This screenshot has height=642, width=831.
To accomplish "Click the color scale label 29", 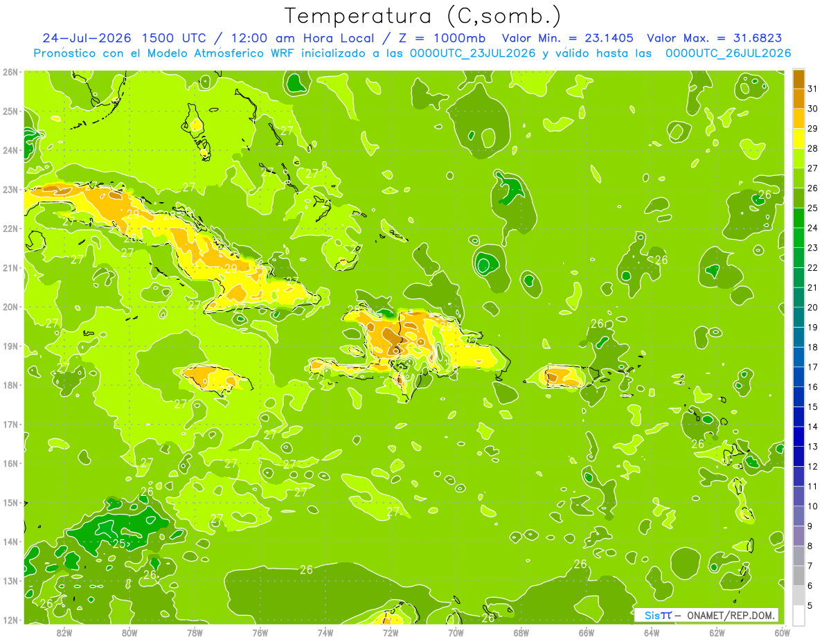I will (812, 129).
